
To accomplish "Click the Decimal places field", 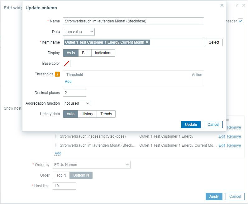I will coord(74,93).
